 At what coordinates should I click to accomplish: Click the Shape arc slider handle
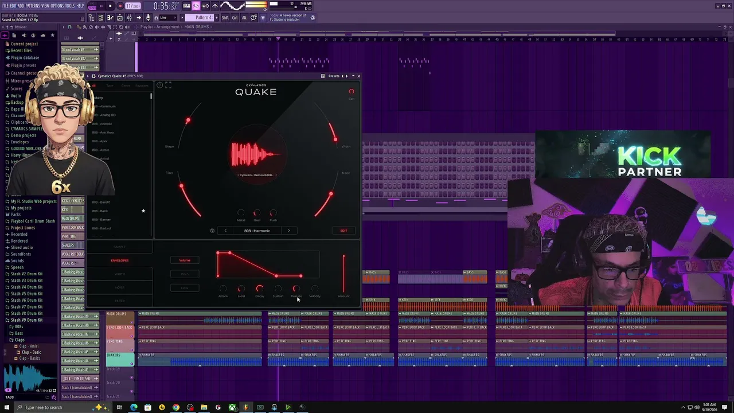pyautogui.click(x=188, y=120)
